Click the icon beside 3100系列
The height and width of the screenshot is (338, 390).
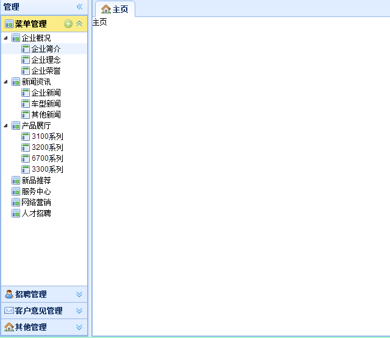26,136
